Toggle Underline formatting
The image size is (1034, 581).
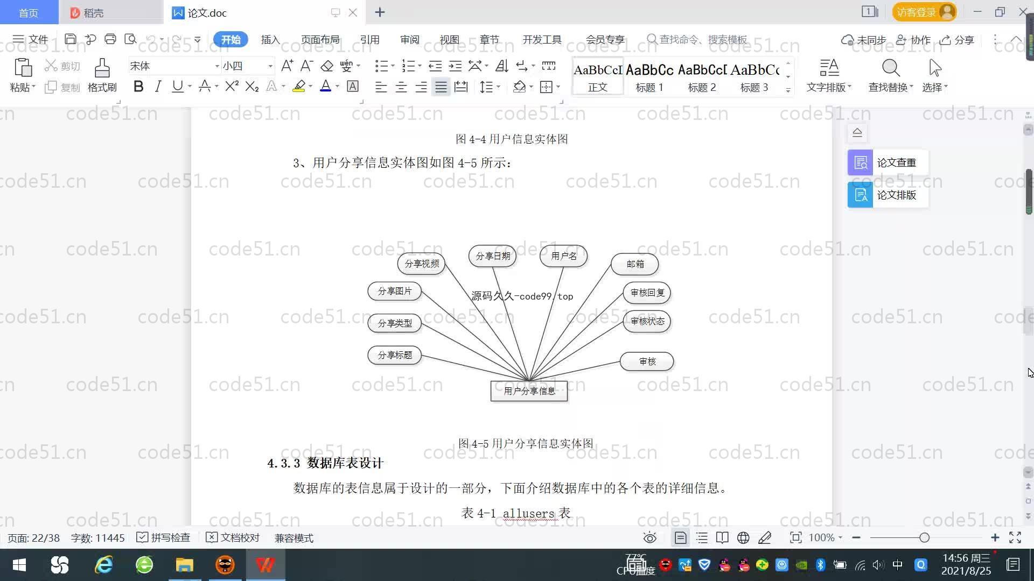pos(177,86)
